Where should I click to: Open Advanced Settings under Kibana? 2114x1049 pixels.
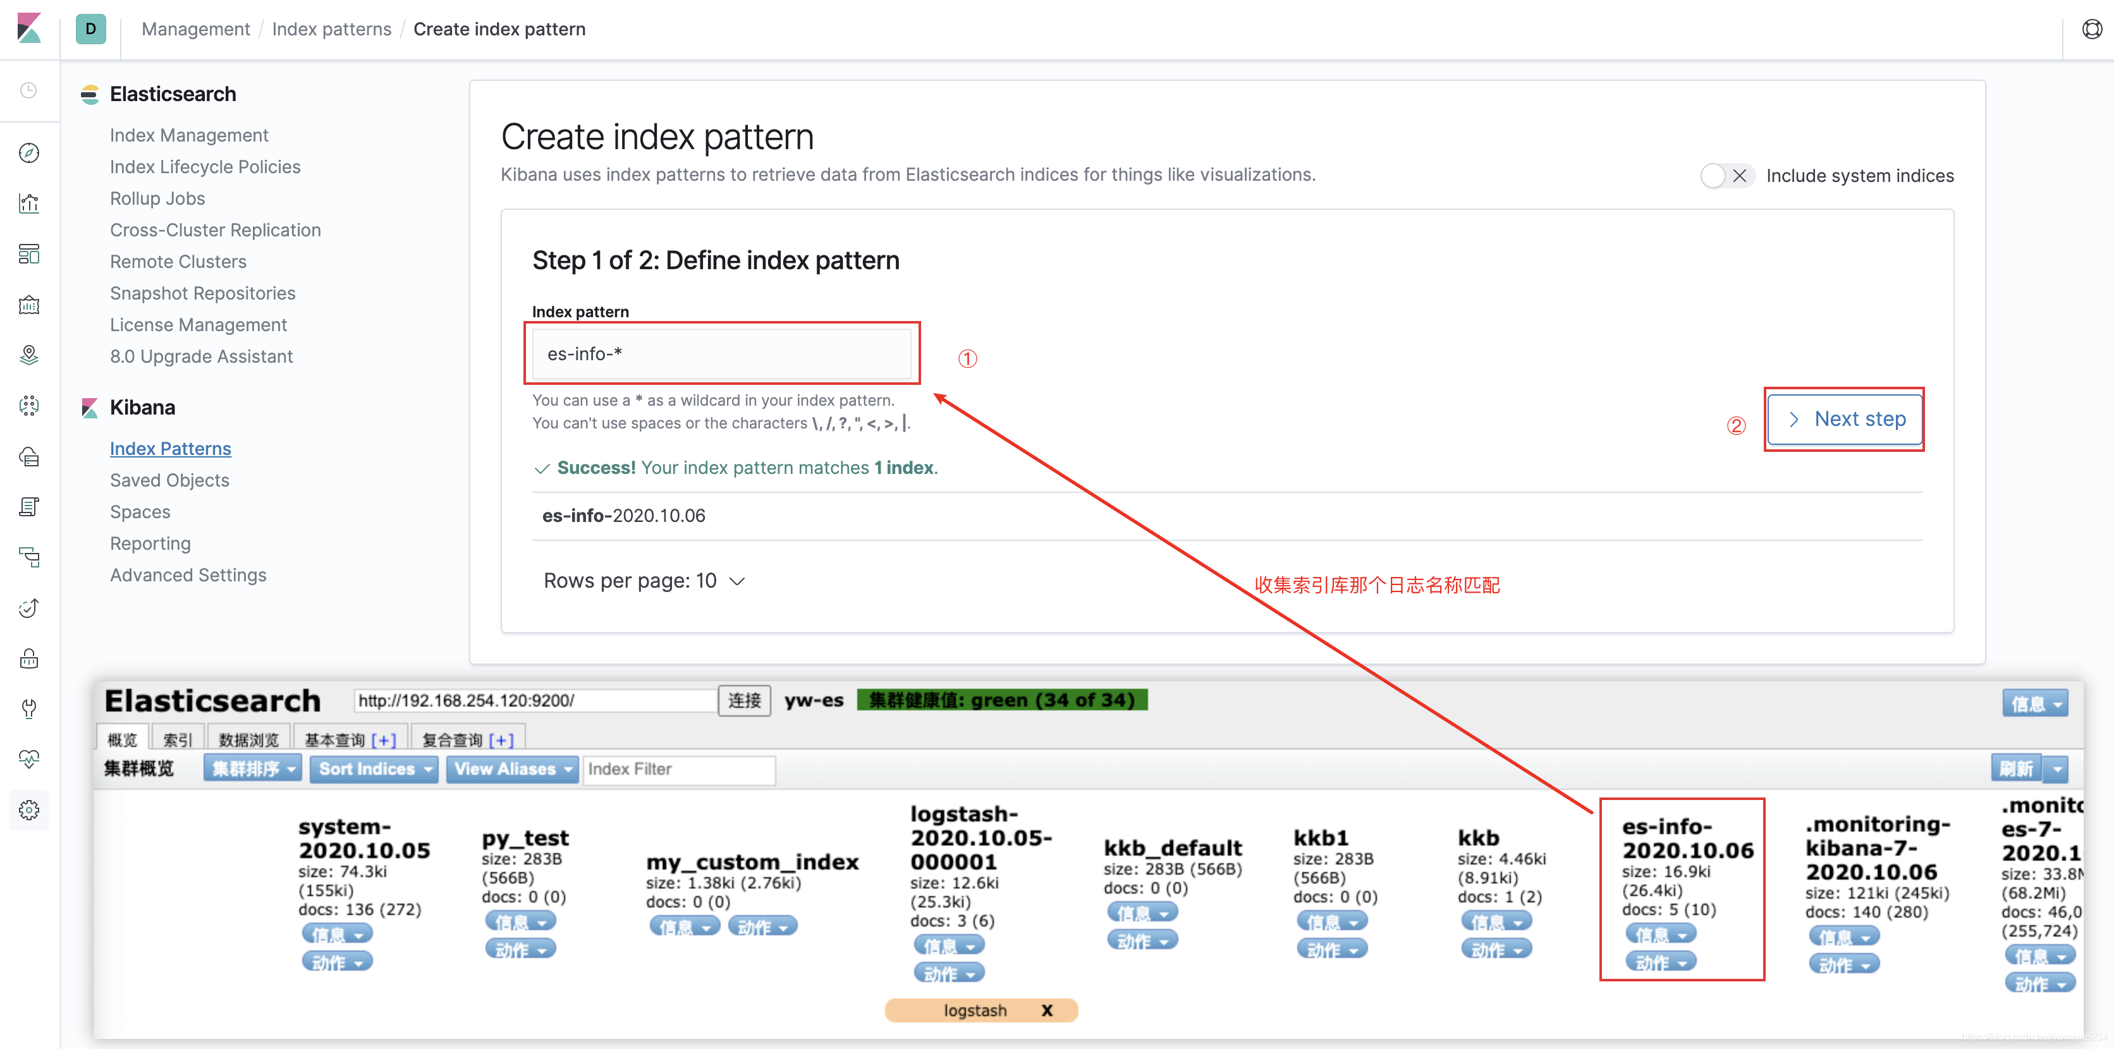coord(188,575)
